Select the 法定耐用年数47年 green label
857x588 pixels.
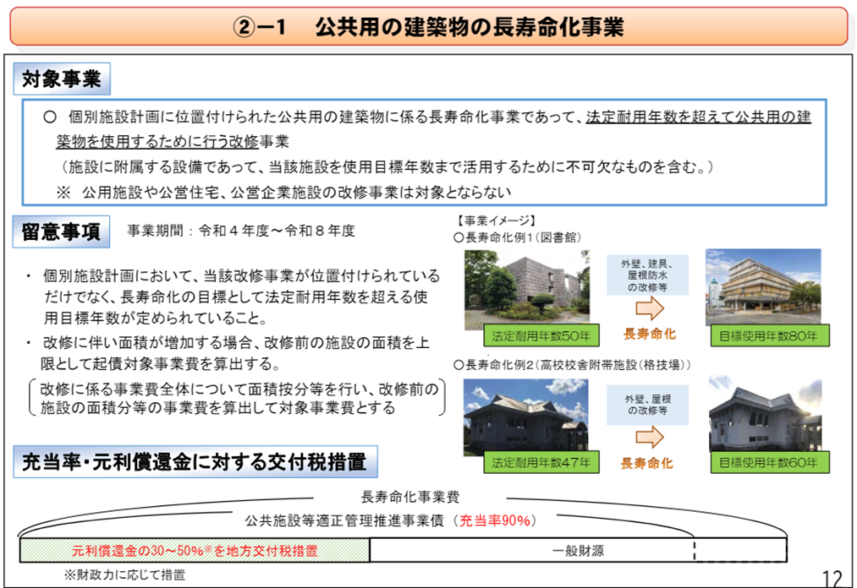coord(541,462)
